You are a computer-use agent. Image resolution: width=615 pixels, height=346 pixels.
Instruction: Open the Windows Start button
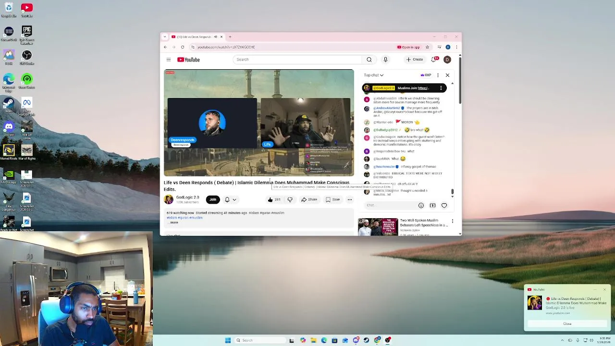click(228, 340)
